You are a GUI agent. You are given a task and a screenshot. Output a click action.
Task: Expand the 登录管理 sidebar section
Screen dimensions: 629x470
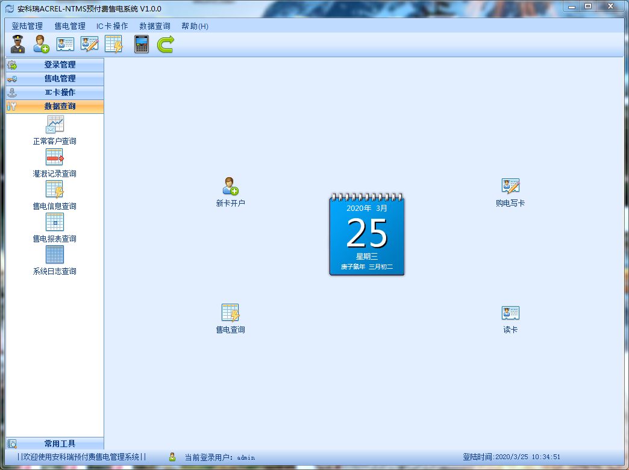click(55, 64)
